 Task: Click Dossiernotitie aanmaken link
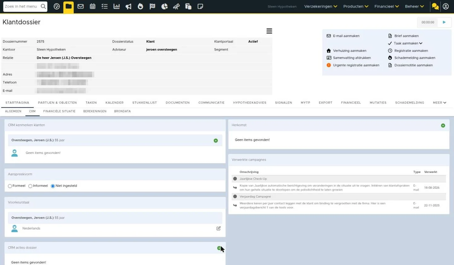pos(413,65)
